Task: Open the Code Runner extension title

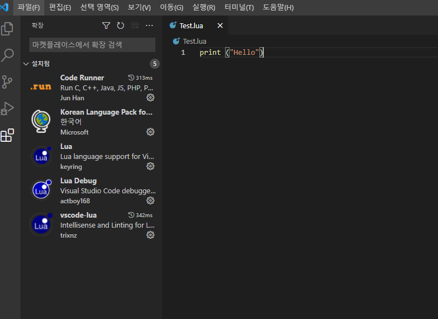Action: [x=82, y=78]
